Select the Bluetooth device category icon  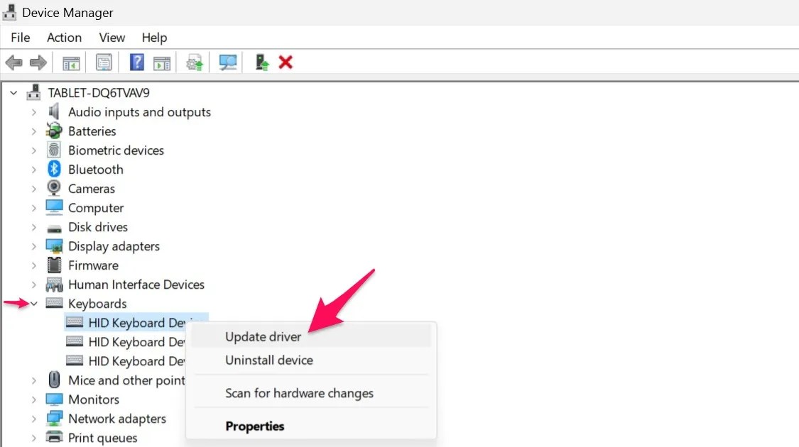54,169
